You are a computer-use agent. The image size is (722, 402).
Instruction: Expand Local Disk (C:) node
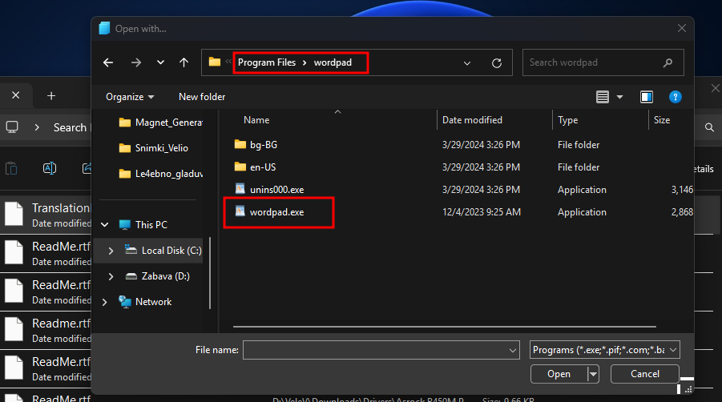click(111, 251)
